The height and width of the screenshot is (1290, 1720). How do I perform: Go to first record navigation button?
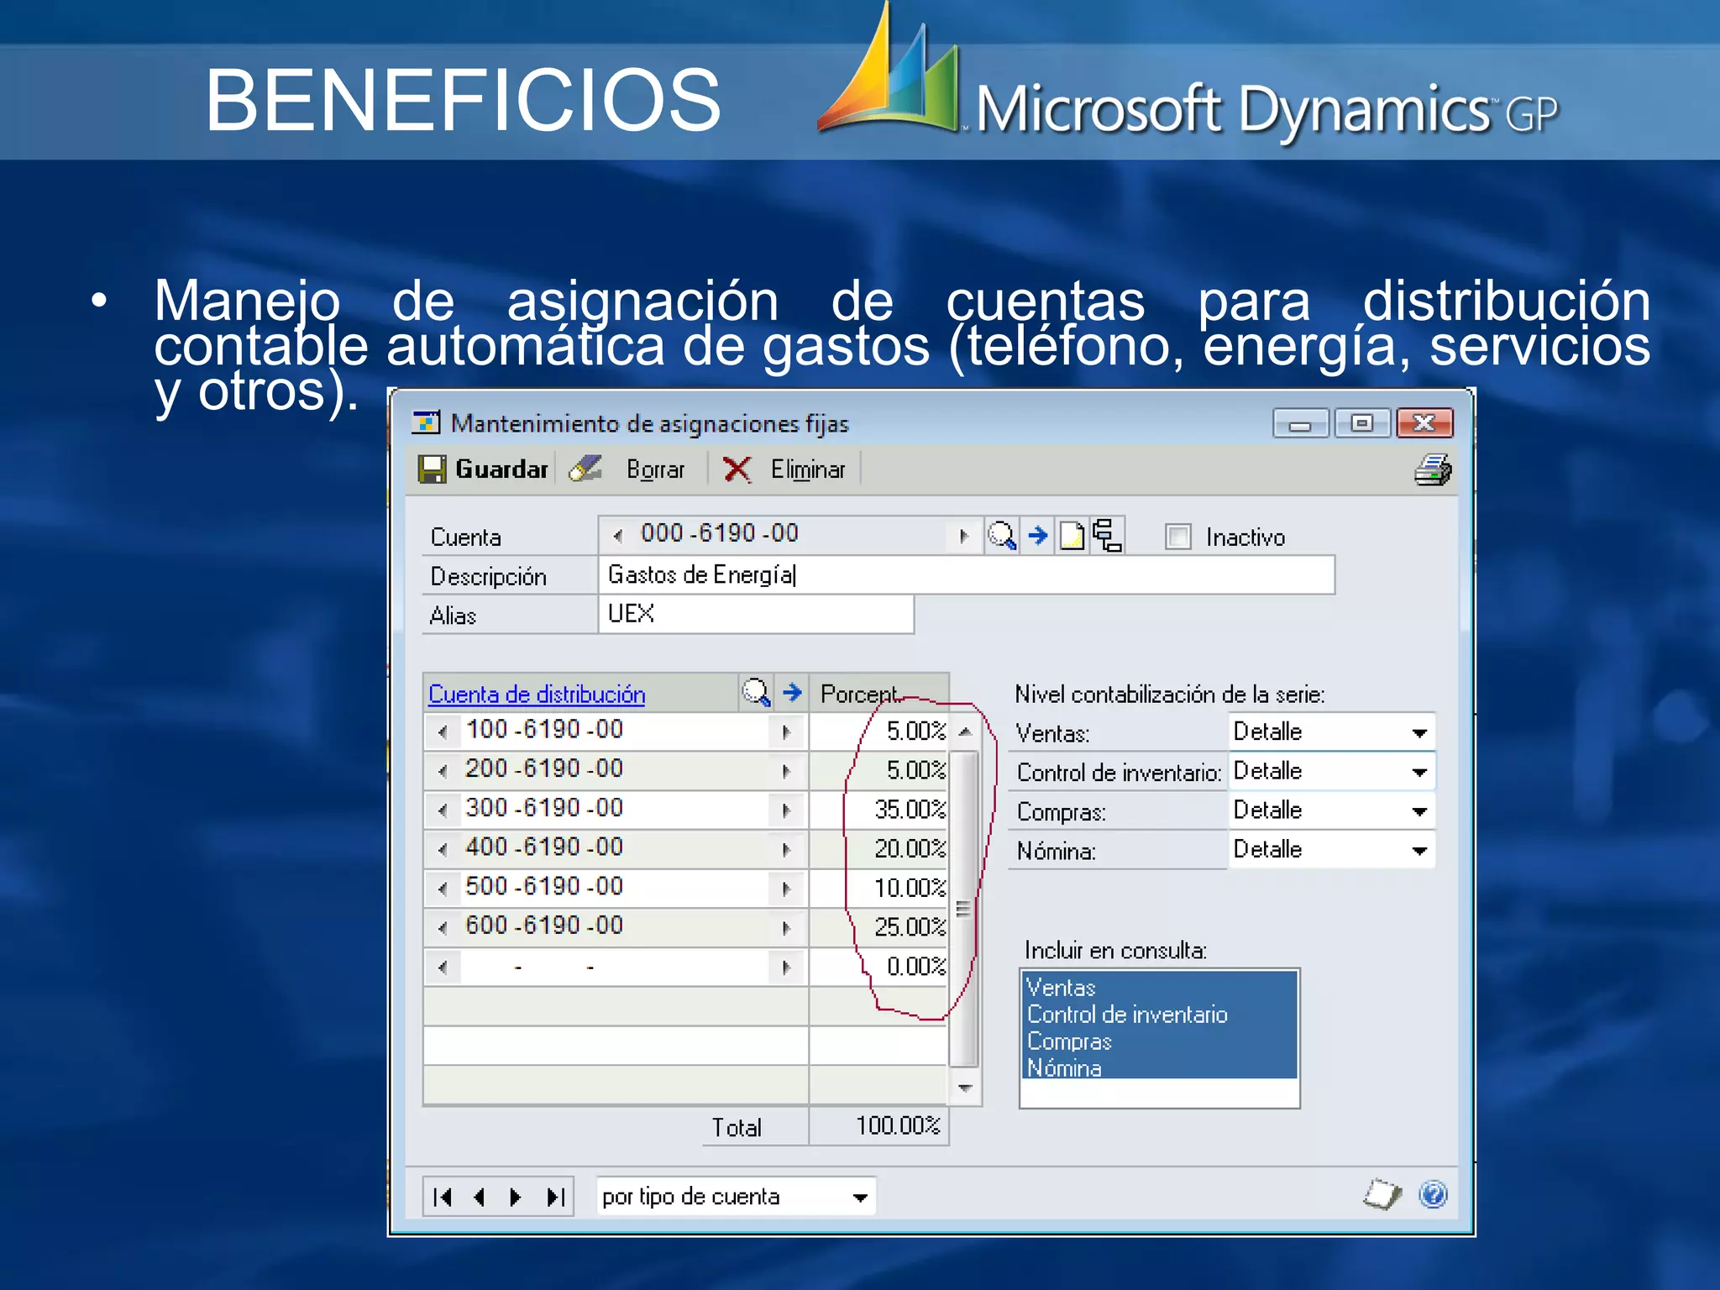point(443,1197)
